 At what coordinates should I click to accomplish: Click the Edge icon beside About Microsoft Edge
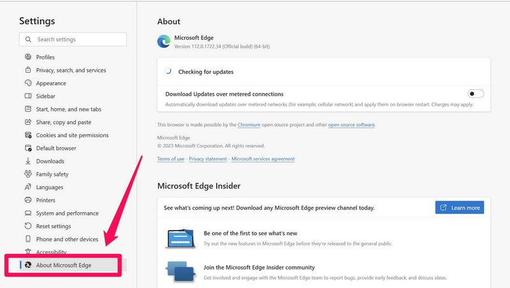click(28, 265)
